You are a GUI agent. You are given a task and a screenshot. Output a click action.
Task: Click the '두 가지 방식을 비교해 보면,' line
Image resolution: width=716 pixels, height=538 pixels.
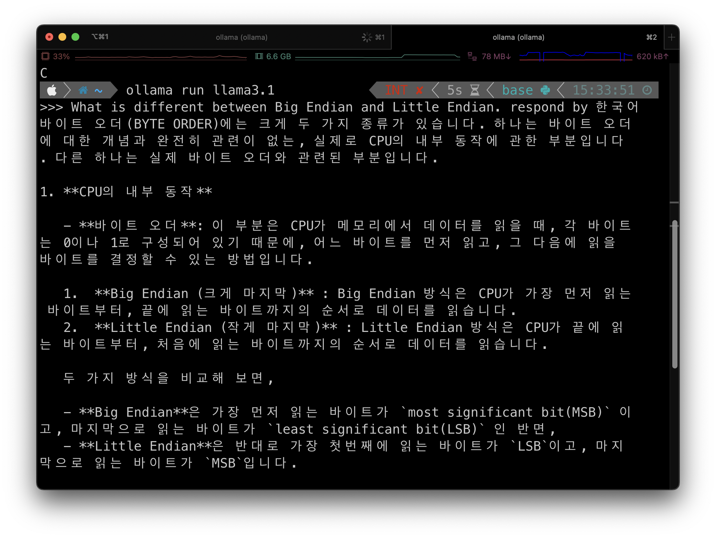tap(168, 378)
